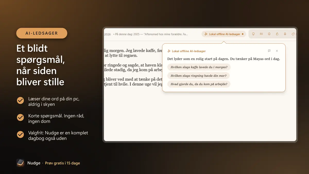Image resolution: width=309 pixels, height=174 pixels.
Task: Choose "Hvad gjorde du, da du kom på arbejde?"
Action: click(x=199, y=84)
